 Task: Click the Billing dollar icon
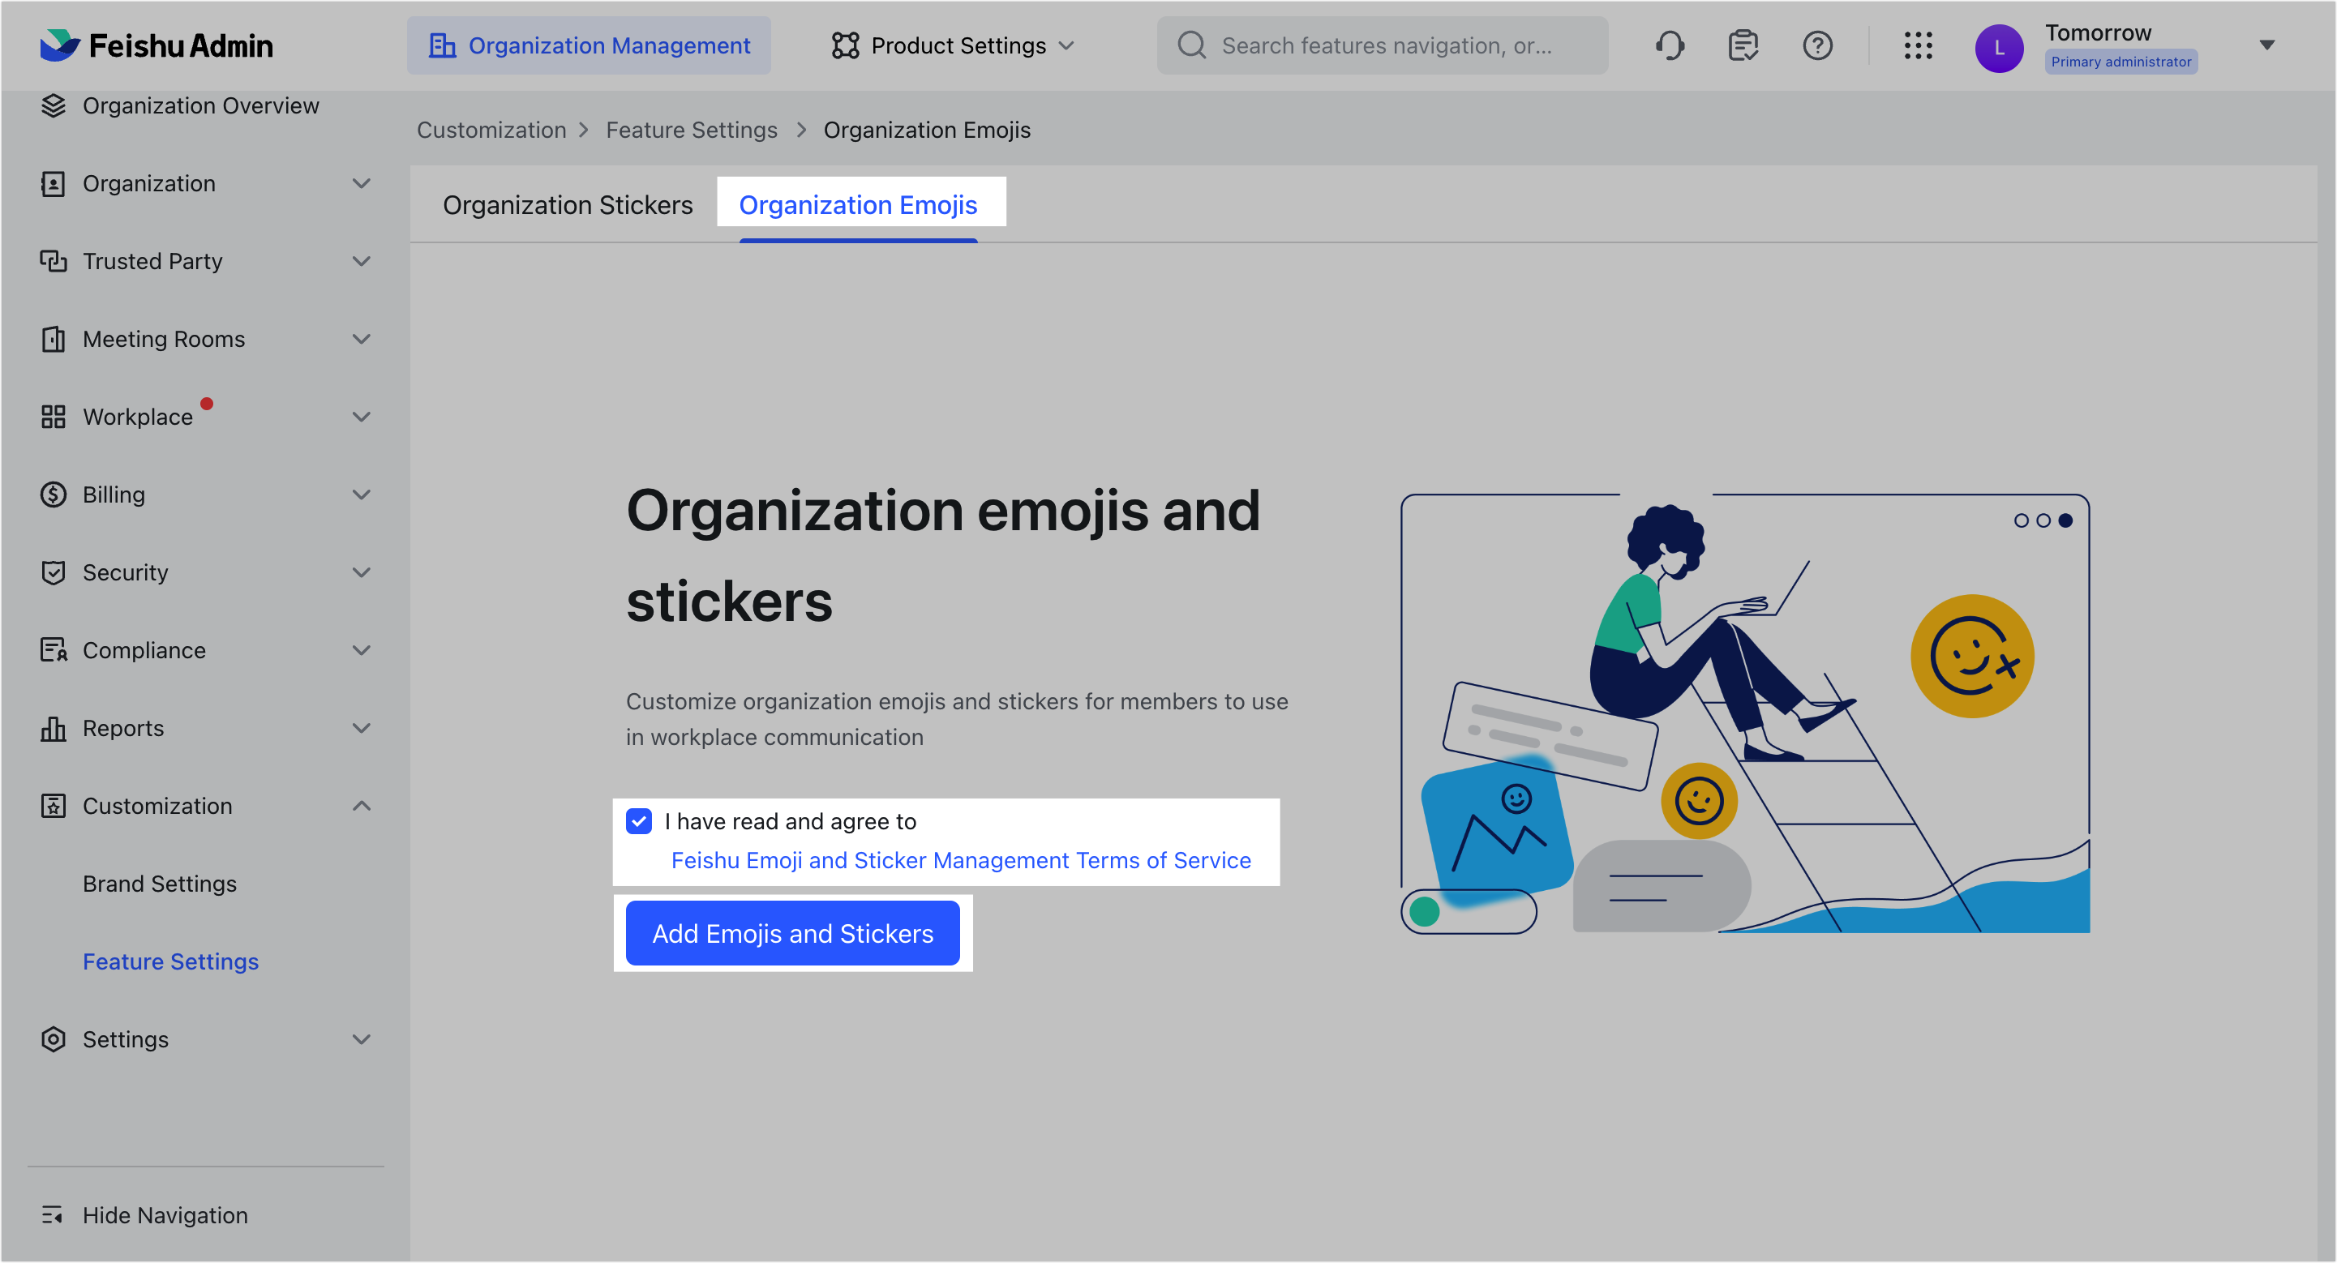pyautogui.click(x=54, y=495)
